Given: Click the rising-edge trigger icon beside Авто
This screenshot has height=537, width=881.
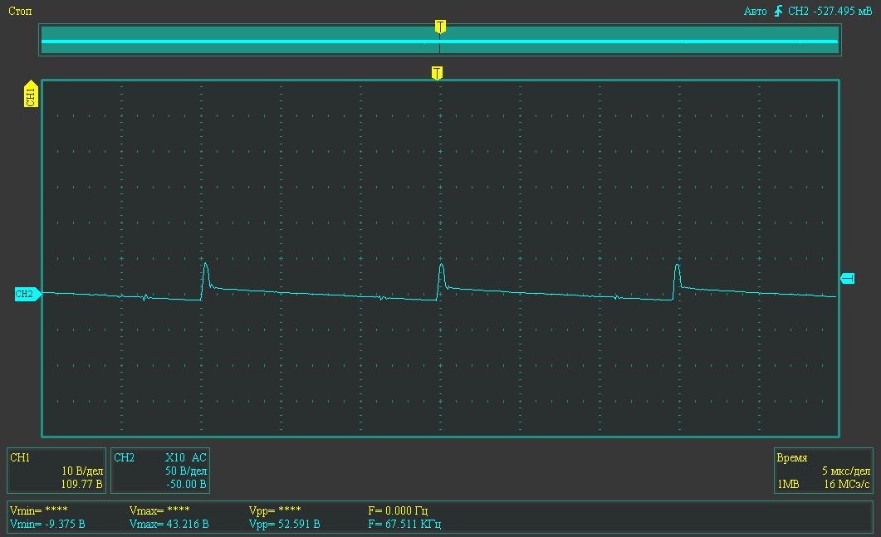Looking at the screenshot, I should tap(778, 12).
